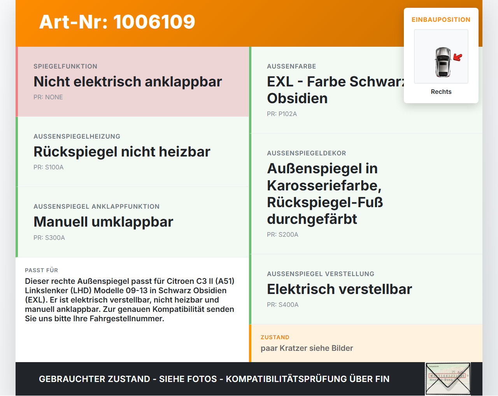
Task: Click the PR: S100A code
Action: 49,167
